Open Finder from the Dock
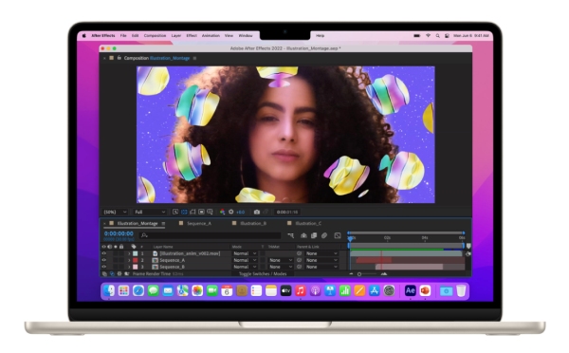 pos(109,290)
